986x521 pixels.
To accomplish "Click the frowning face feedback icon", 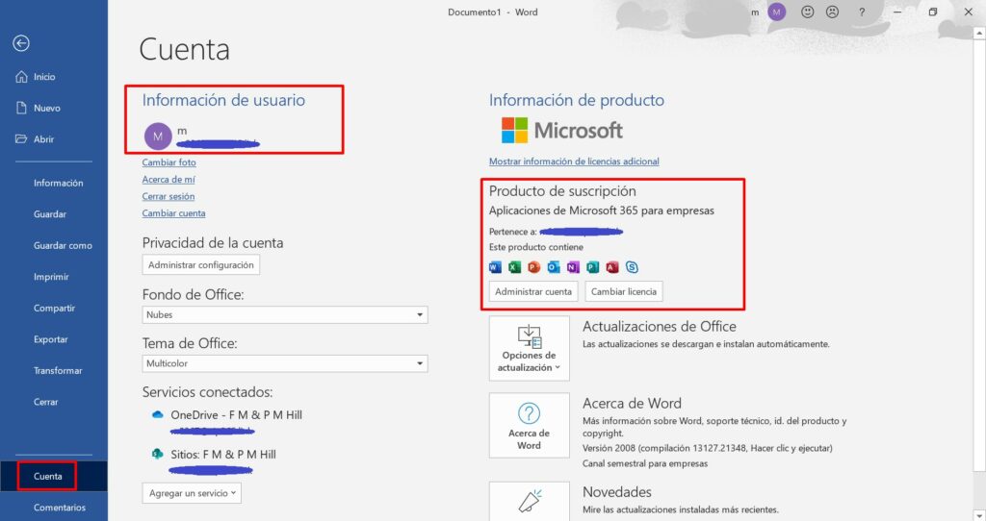I will (832, 12).
